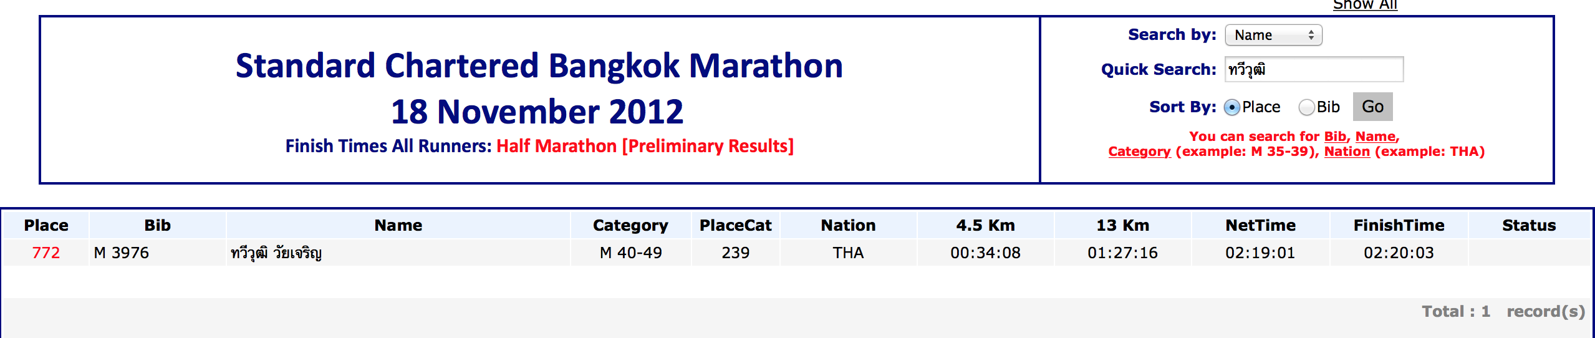Click the Category column header
The image size is (1595, 338).
(630, 225)
